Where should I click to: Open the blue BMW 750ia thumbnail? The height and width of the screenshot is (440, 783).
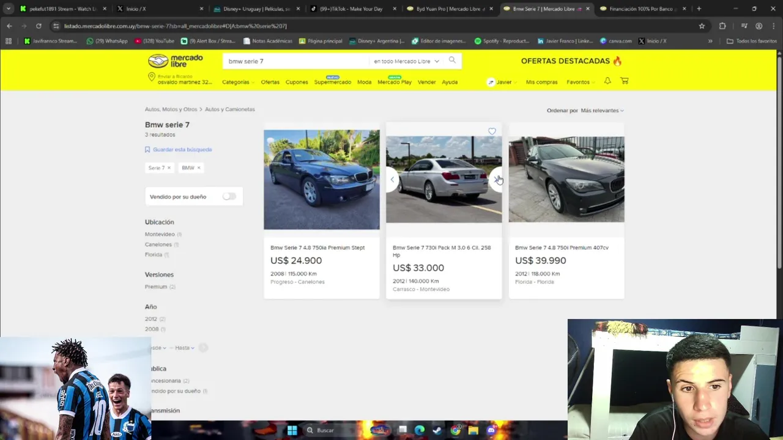pos(322,180)
